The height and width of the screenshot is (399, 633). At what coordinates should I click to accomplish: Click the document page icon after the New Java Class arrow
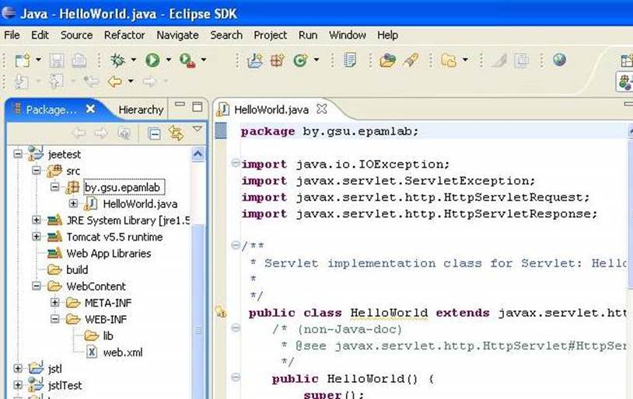click(350, 61)
